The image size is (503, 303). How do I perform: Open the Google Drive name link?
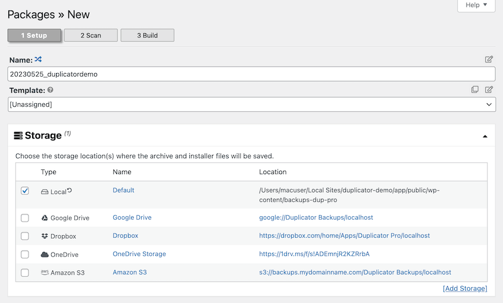pos(132,217)
